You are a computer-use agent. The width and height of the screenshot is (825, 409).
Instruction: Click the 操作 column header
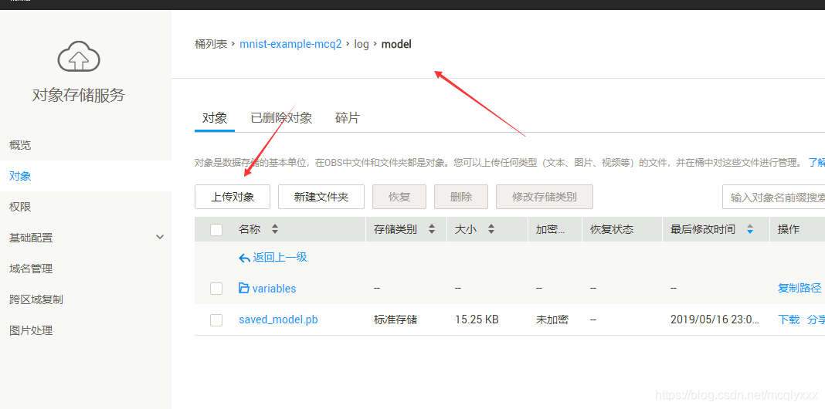coord(789,229)
